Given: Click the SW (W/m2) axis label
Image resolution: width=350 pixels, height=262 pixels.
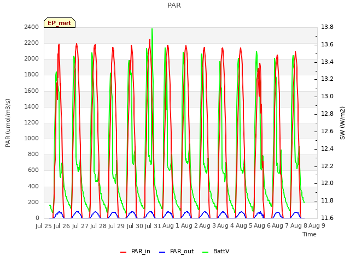Looking at the screenshot, I should 342,123.
